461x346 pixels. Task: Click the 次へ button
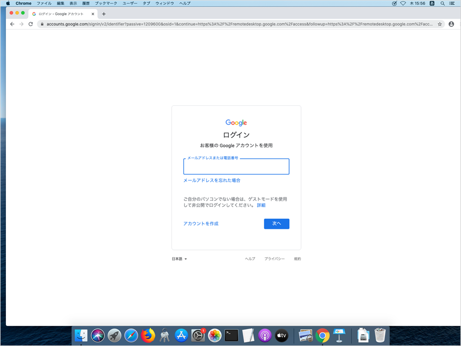click(277, 224)
